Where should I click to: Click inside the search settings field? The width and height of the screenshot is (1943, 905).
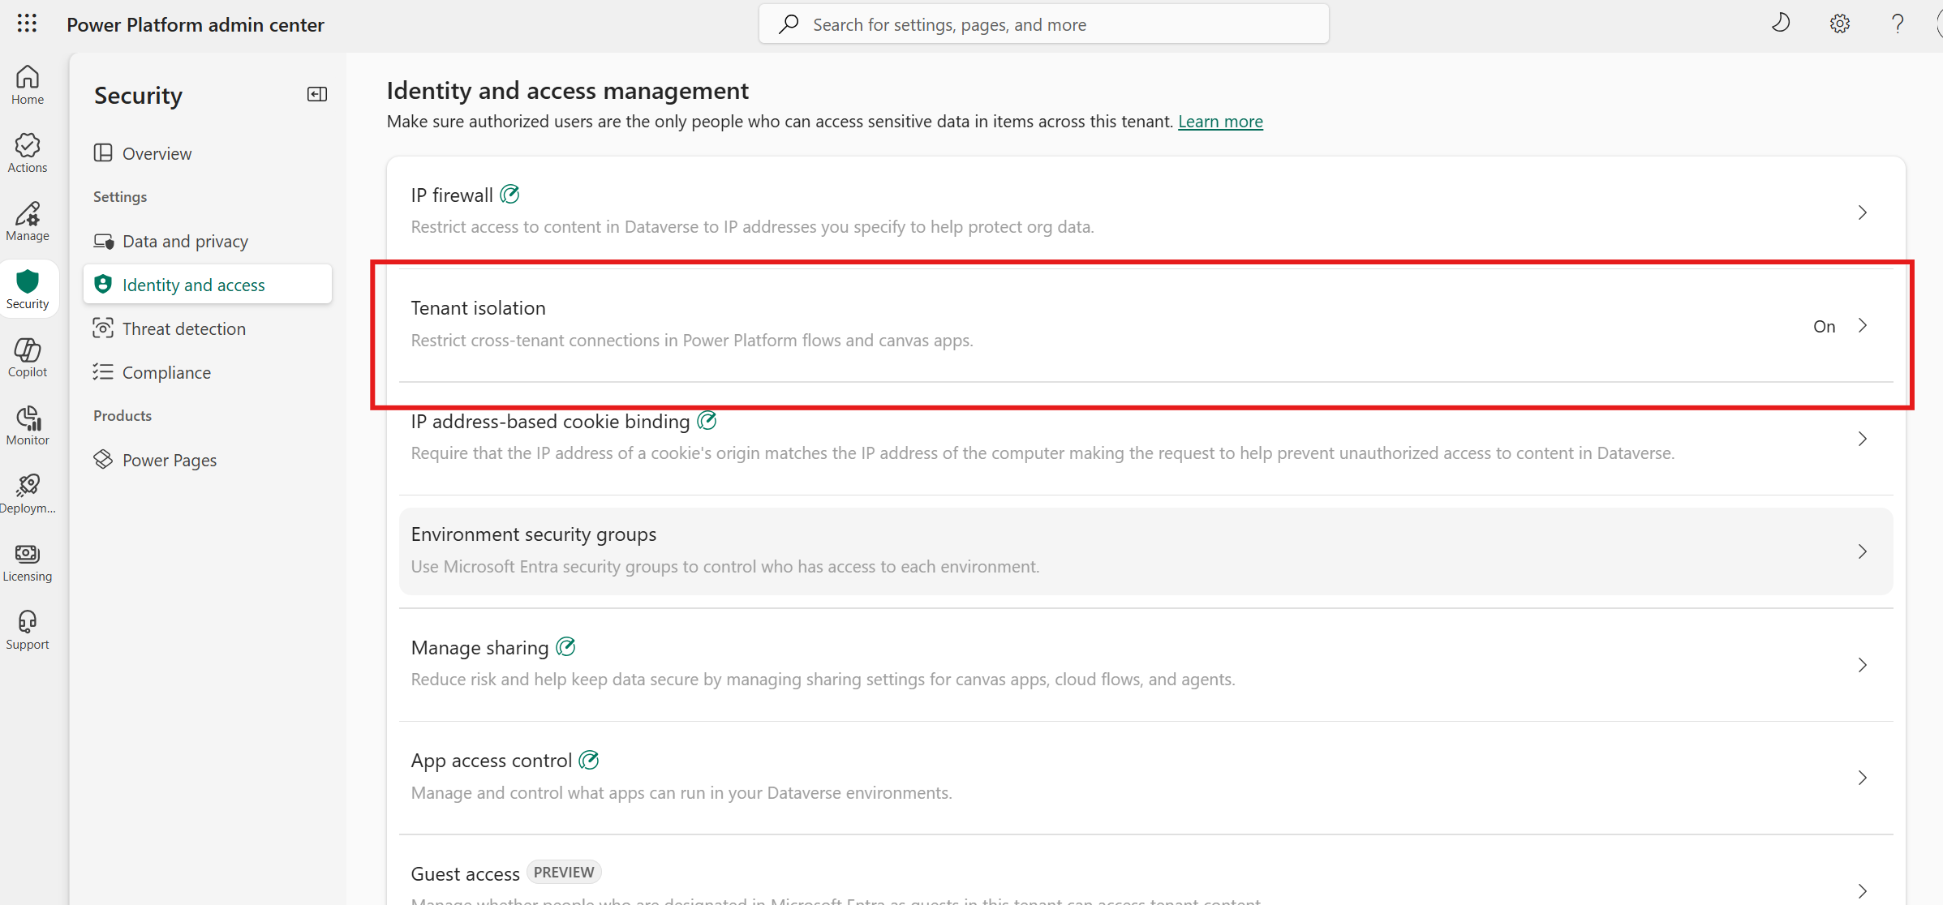1042,24
